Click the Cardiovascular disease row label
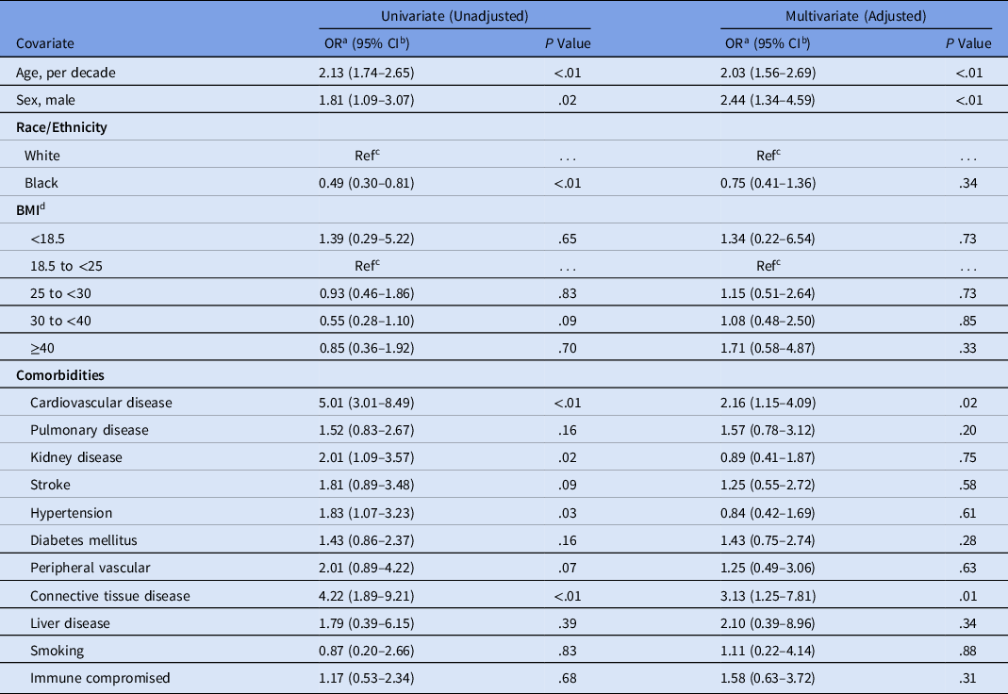The width and height of the screenshot is (1008, 694). click(99, 403)
